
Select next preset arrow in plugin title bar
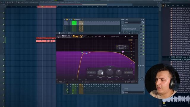132,33
